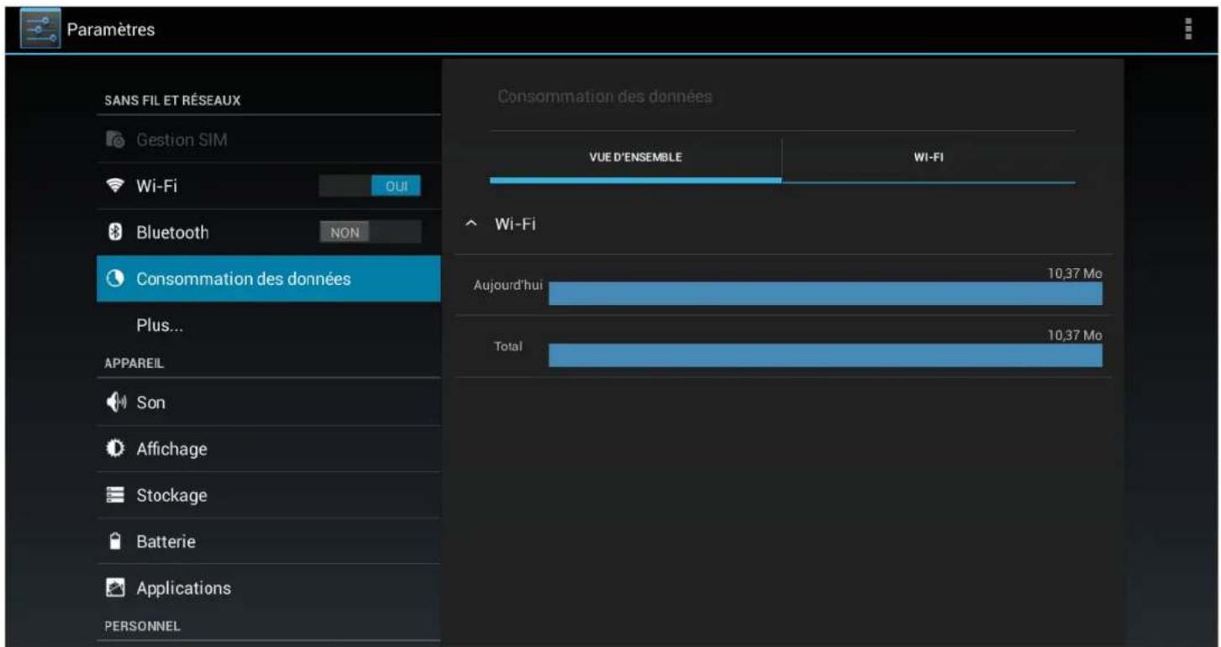Viewport: 1221px width, 647px height.
Task: Click the Bluetooth label in sidebar
Action: [172, 232]
